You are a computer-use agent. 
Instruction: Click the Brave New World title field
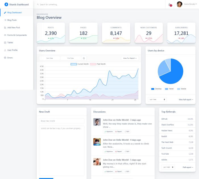(x=62, y=121)
